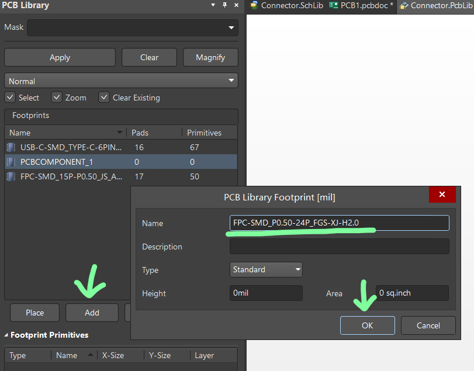Collapse the Footprint Primitives section
The height and width of the screenshot is (371, 474).
[7, 335]
